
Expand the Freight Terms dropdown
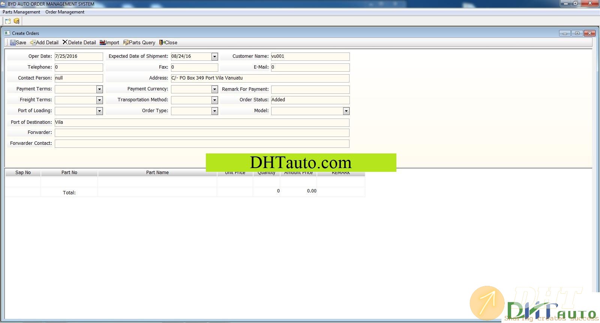tap(99, 100)
